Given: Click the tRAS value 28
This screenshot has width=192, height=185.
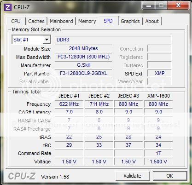Looking at the screenshot, I should pos(128,137).
